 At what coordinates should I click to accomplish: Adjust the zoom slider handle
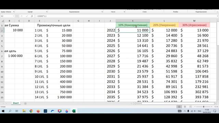pos(204,107)
